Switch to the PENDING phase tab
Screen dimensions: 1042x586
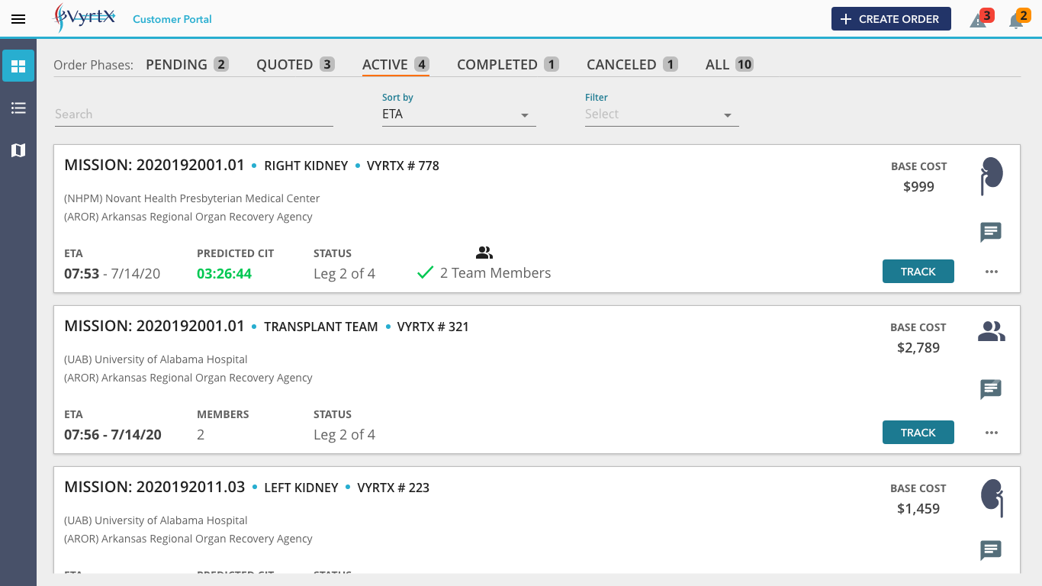click(x=187, y=65)
